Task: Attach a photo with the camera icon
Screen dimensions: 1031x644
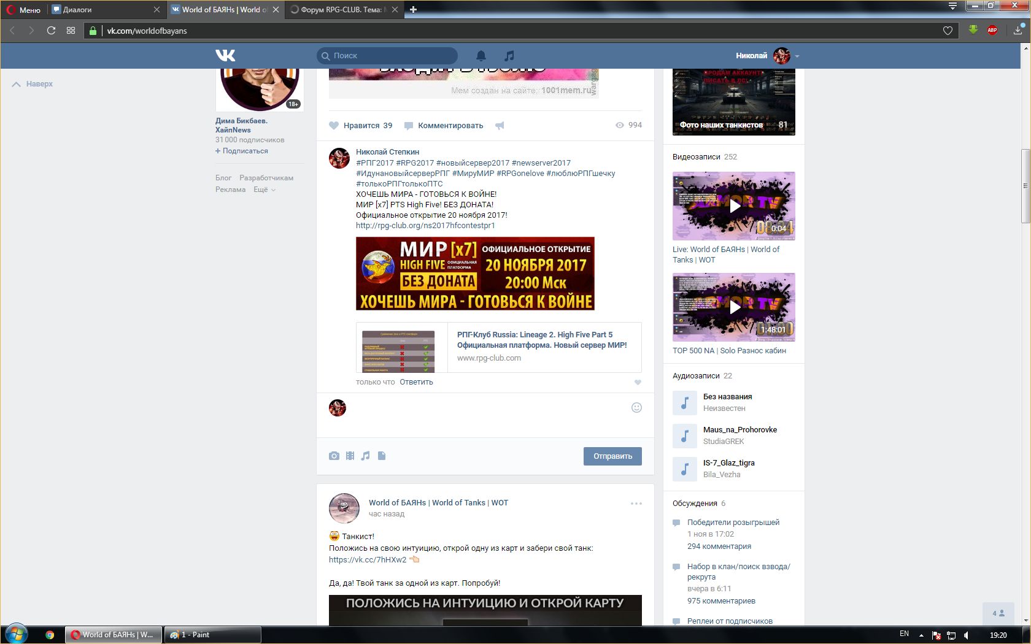Action: click(x=334, y=456)
